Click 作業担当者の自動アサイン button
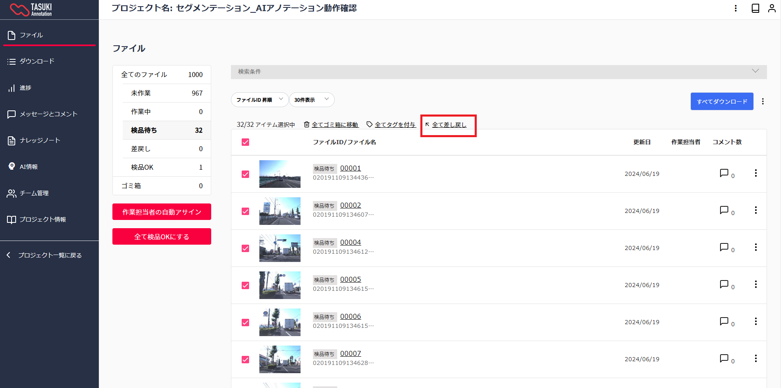The width and height of the screenshot is (781, 388). 162,212
